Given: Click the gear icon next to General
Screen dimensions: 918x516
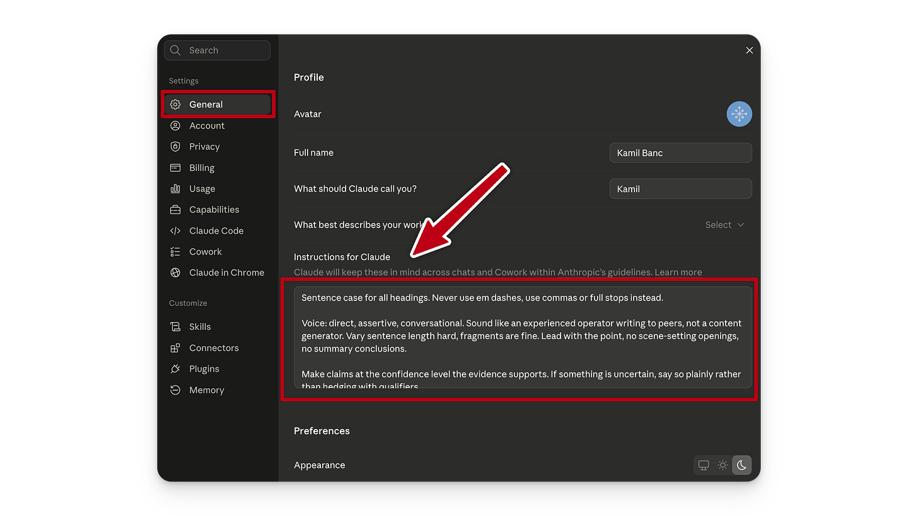Looking at the screenshot, I should click(x=175, y=105).
